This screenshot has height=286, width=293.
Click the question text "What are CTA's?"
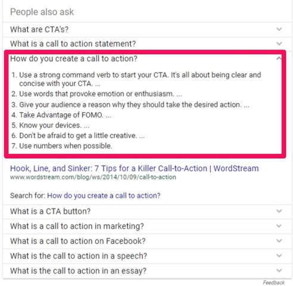(39, 29)
